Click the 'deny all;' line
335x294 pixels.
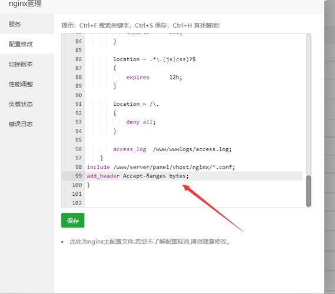point(141,122)
